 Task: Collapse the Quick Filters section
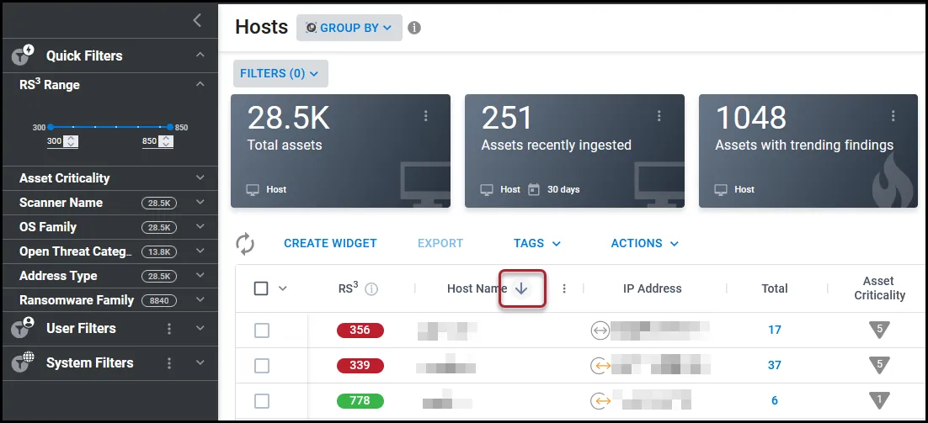[200, 55]
